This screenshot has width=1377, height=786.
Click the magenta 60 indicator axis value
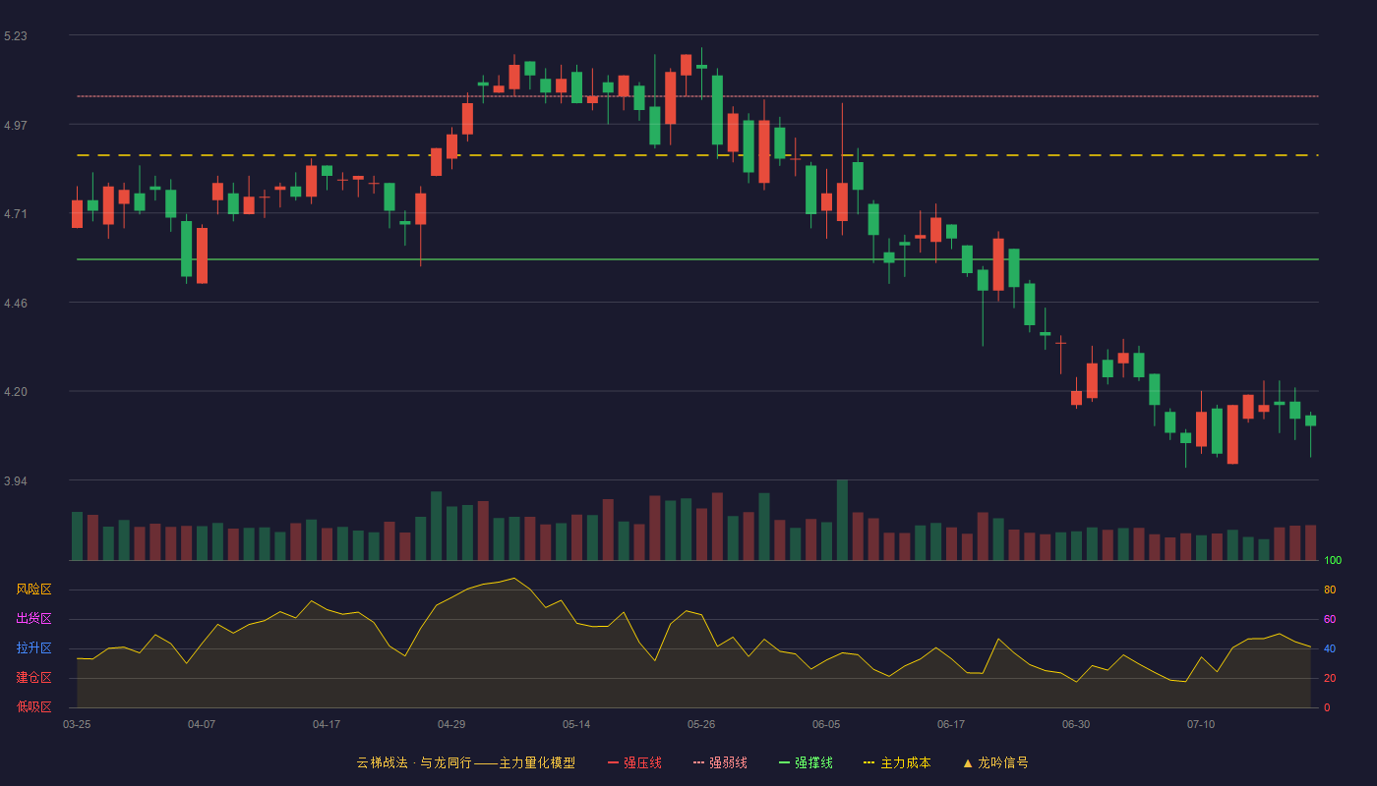1330,619
